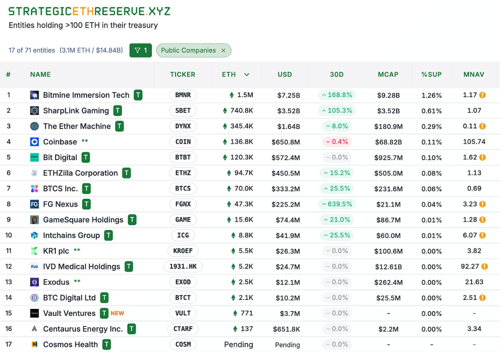Click the green 639.5% change pill
The image size is (502, 352).
click(337, 204)
